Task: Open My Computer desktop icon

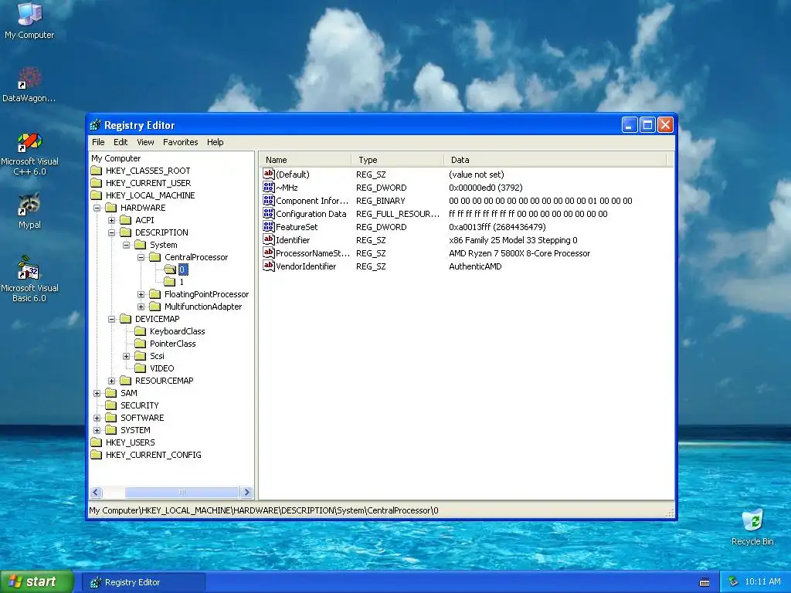Action: point(29,21)
